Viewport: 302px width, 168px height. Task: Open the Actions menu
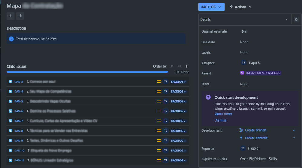coord(240,7)
